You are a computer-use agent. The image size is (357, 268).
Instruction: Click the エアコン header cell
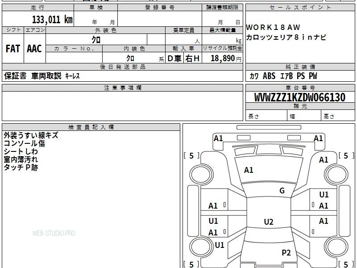click(35, 30)
